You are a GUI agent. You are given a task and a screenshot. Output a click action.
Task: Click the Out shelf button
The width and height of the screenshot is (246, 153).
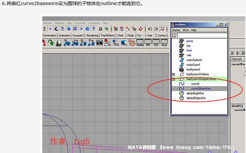point(164,43)
